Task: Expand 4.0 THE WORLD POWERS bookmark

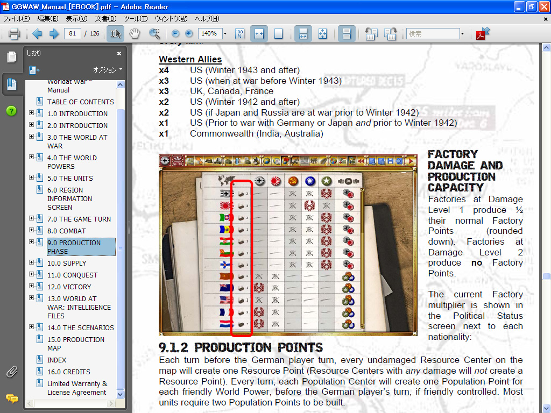Action: pos(31,157)
